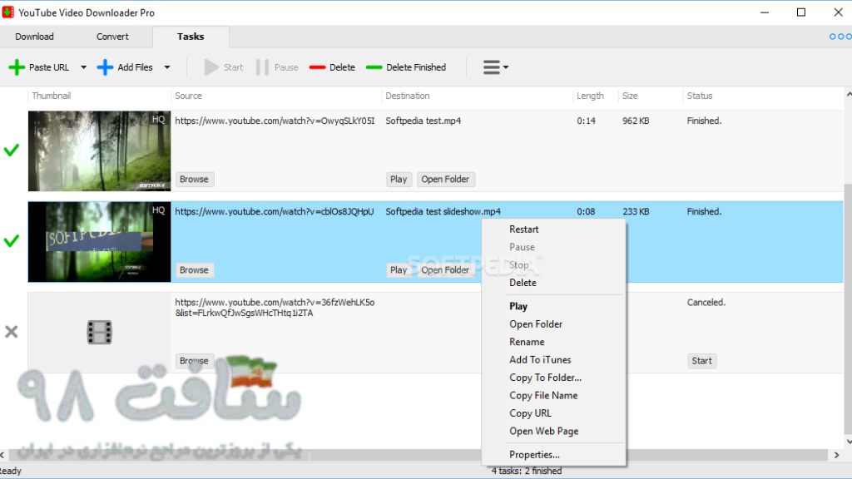Click the vertical scrollbar up arrow
The width and height of the screenshot is (852, 479).
click(848, 95)
